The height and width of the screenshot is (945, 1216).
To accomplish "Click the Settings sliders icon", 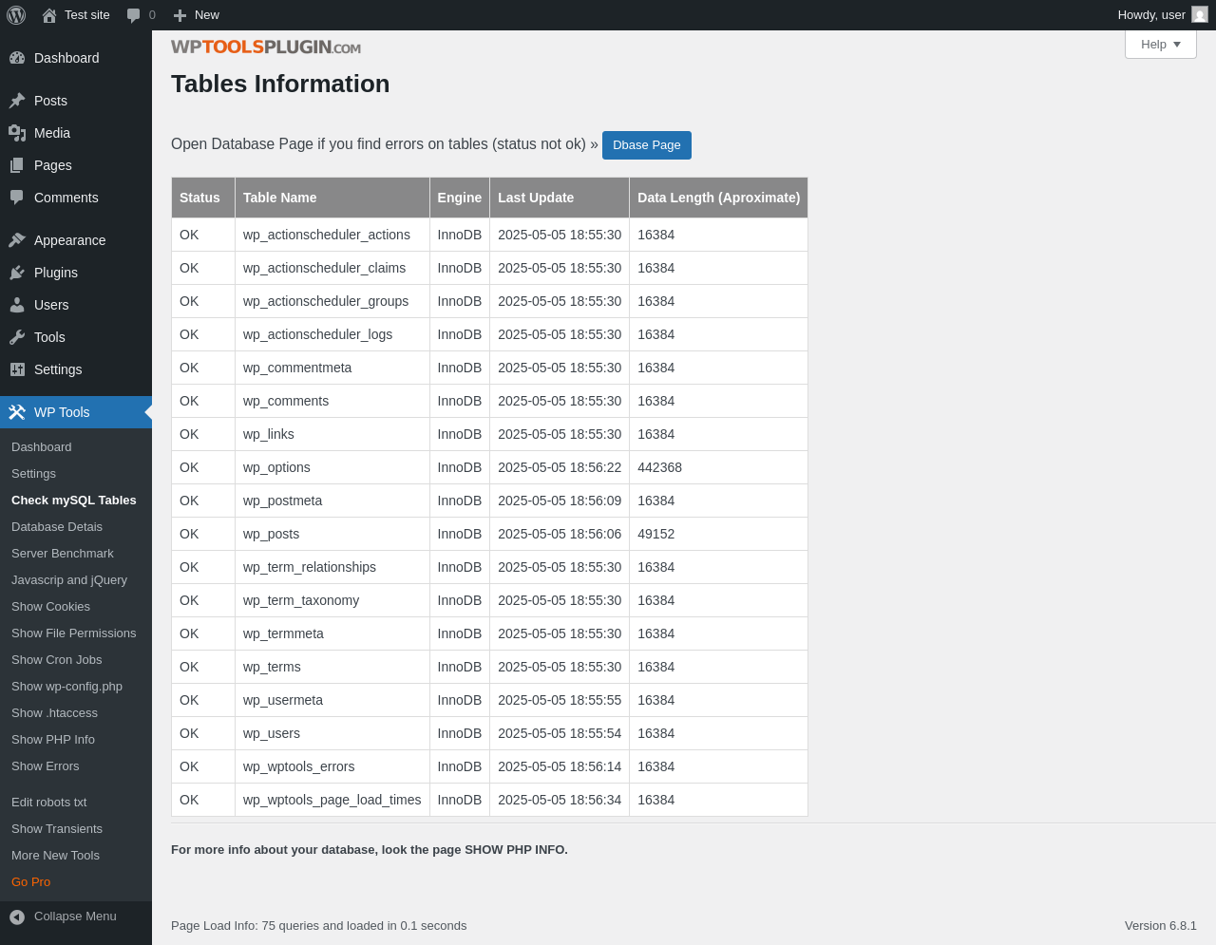I will (17, 369).
